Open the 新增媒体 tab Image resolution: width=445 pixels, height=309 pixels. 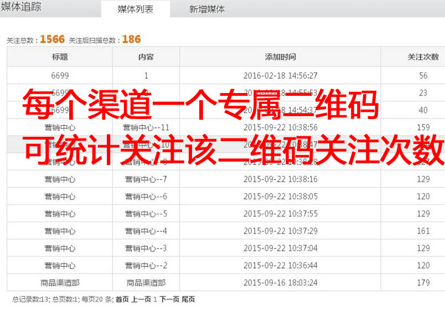click(x=207, y=9)
